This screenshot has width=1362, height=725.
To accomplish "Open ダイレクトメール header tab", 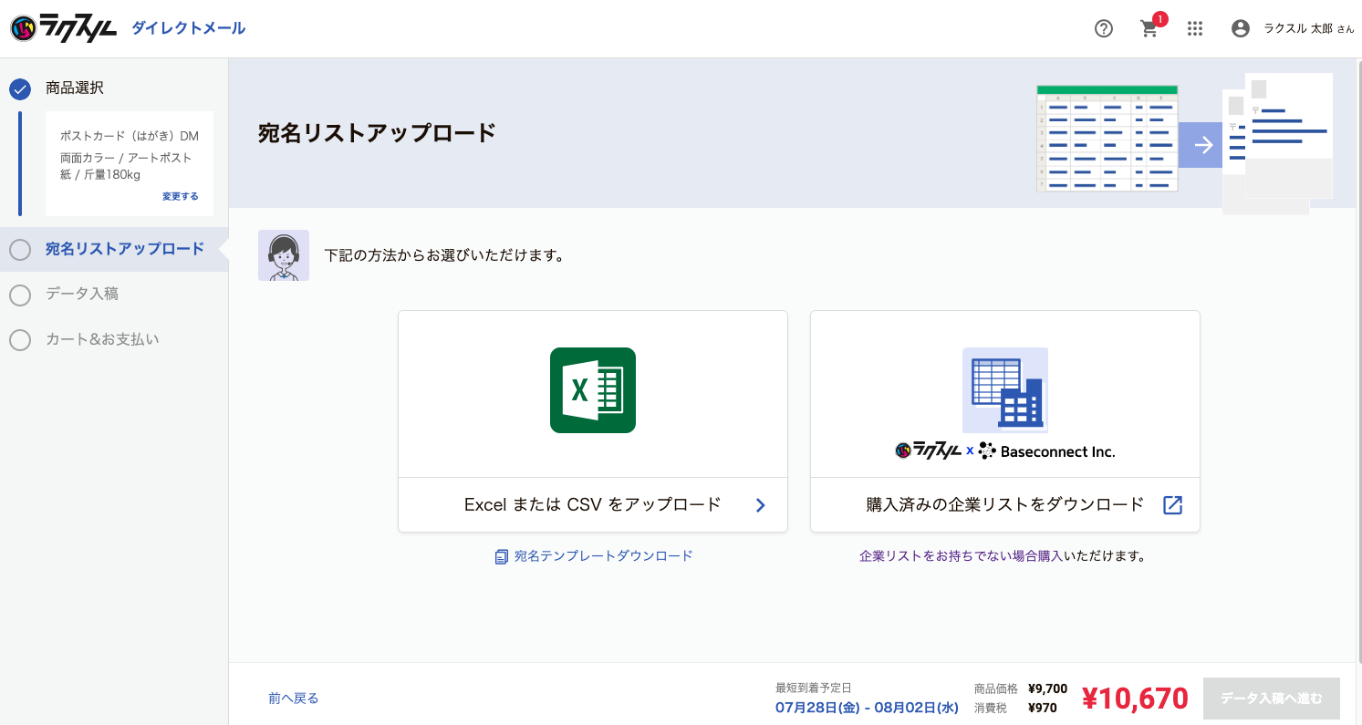I will [189, 28].
